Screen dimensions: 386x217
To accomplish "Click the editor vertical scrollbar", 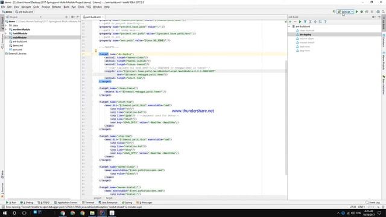I will (x=286, y=118).
